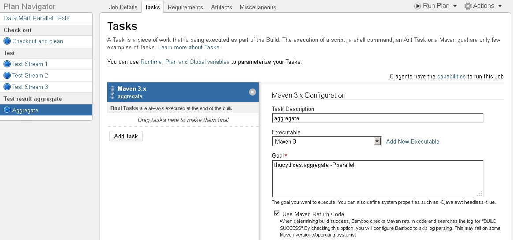Click the Plan Navigator title

coord(30,7)
